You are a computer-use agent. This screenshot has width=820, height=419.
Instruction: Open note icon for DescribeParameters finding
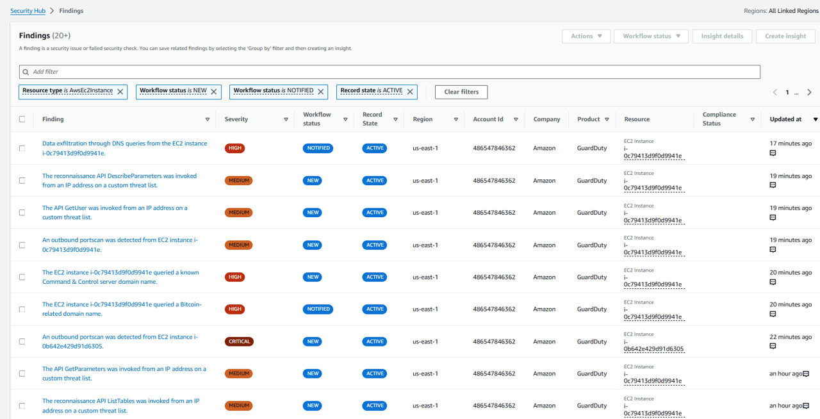(x=773, y=185)
